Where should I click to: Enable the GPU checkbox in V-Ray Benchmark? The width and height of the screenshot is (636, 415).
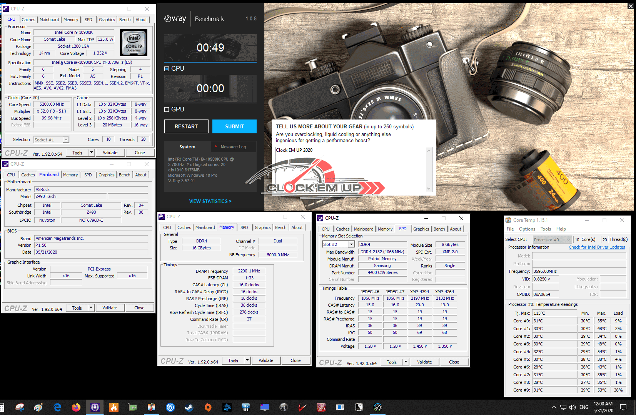pos(167,110)
